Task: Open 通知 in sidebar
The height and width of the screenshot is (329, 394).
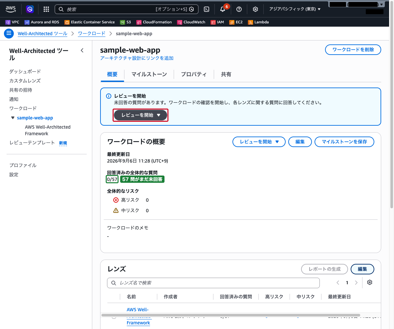Action: [14, 99]
